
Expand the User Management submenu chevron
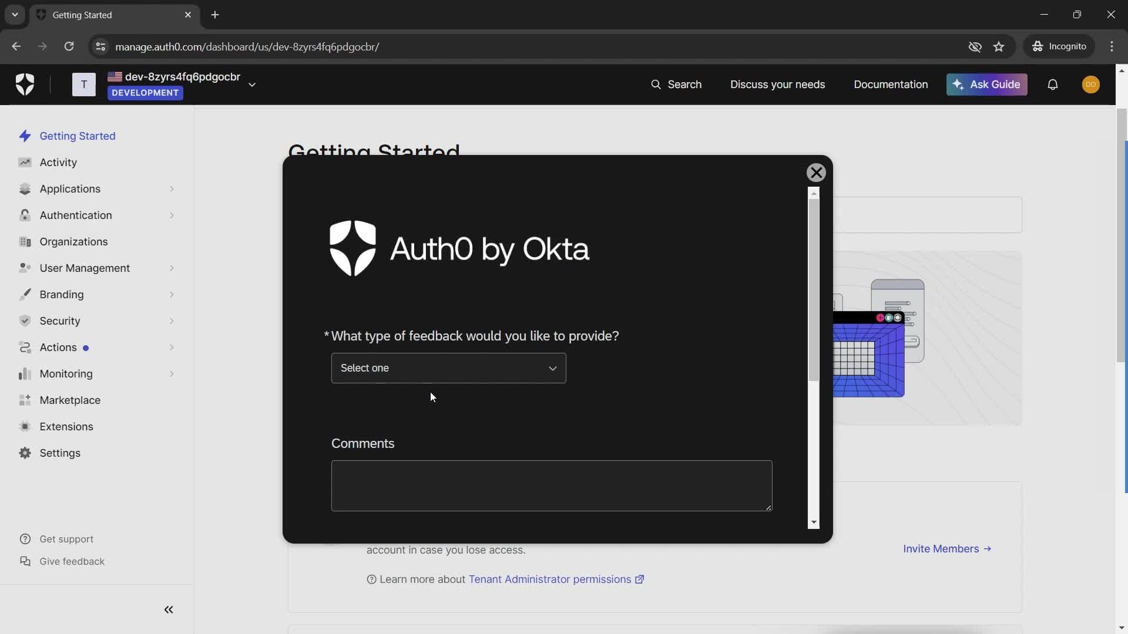172,268
